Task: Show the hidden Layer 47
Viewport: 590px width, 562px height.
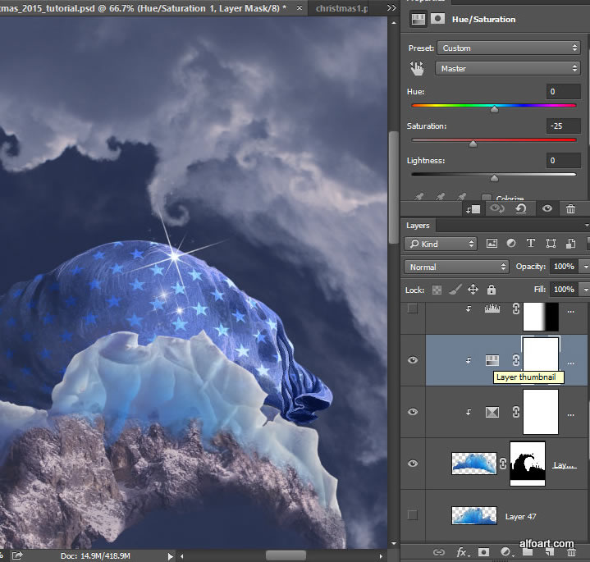Action: tap(413, 515)
